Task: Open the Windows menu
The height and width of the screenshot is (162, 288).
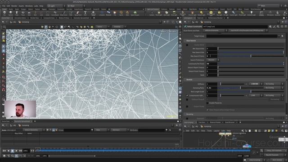Action: coord(29,6)
